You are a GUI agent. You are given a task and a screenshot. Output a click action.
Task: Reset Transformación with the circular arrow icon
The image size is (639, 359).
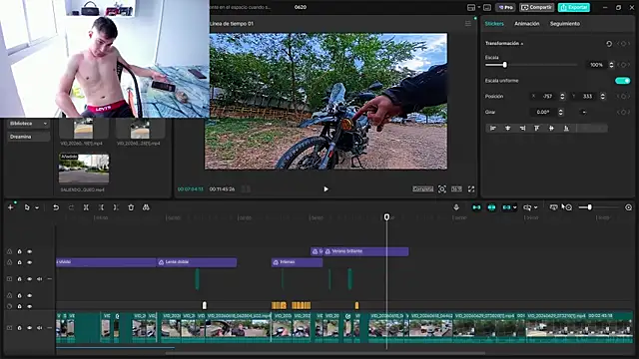(x=609, y=44)
